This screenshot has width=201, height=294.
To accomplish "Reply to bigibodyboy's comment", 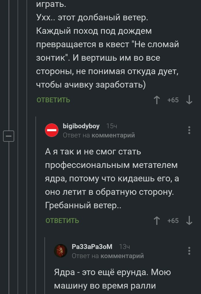I will pyautogui.click(x=63, y=221).
